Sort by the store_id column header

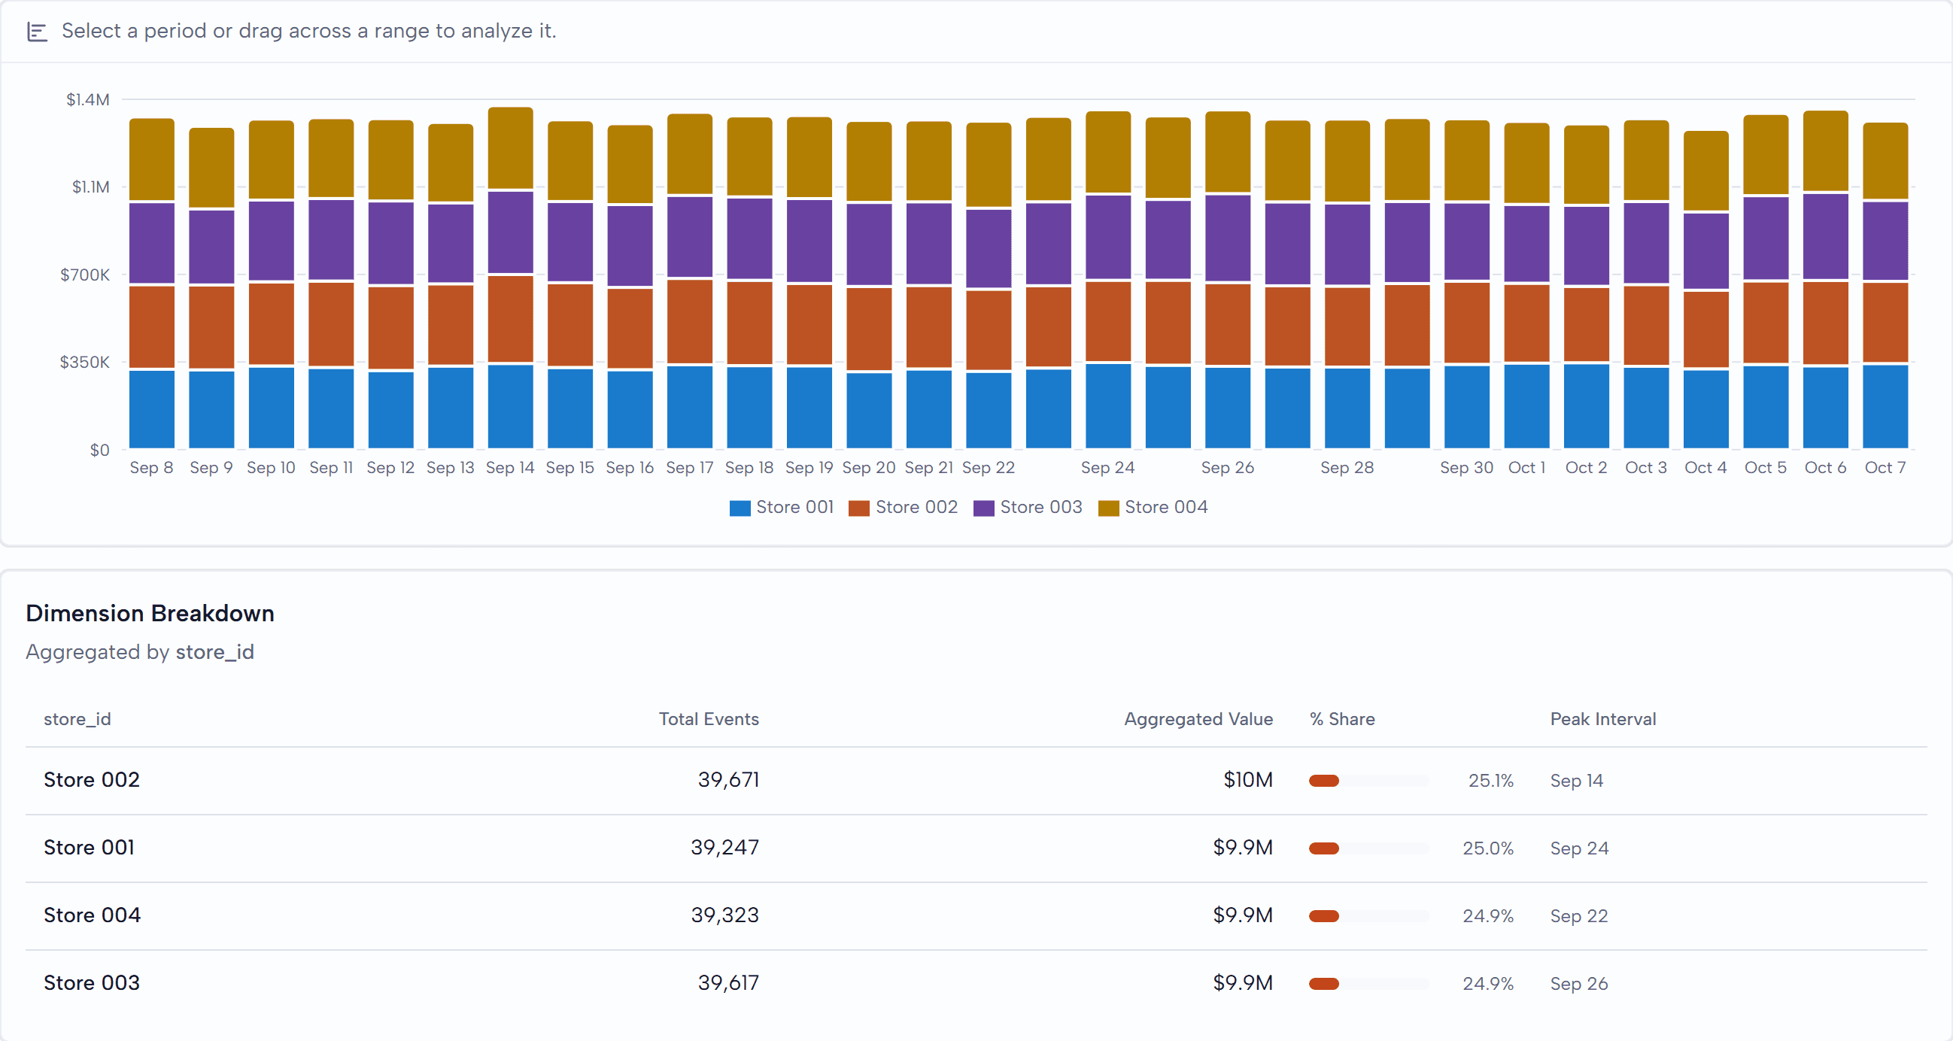[x=77, y=719]
